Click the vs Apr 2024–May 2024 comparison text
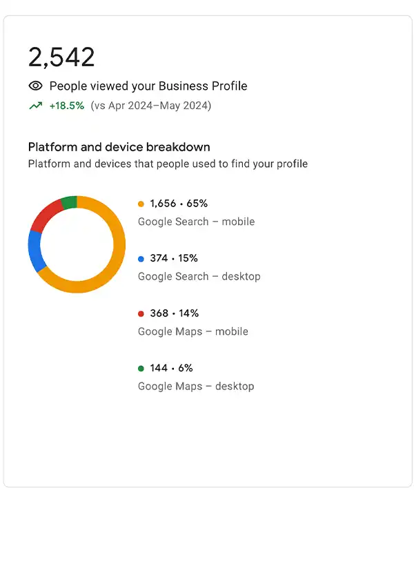Screen dimensions: 414x573 [x=151, y=106]
